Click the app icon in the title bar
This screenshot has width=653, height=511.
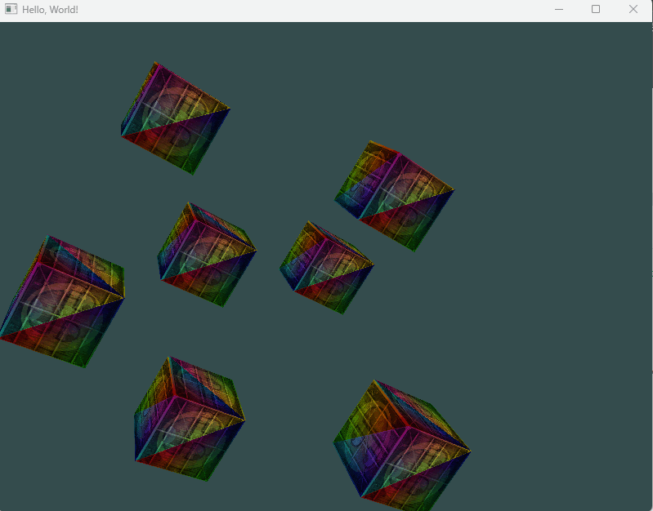11,9
